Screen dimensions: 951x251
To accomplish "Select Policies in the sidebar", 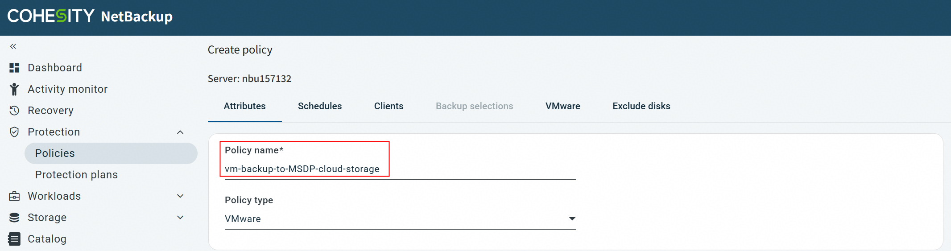I will pos(111,153).
